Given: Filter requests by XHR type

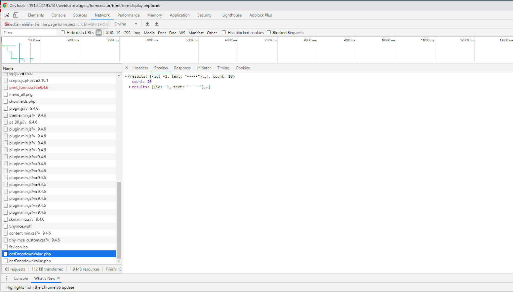Looking at the screenshot, I should tap(109, 32).
